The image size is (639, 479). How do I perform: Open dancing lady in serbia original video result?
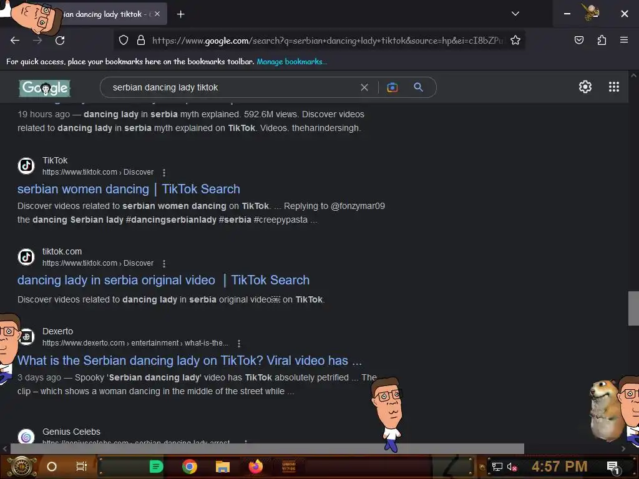[163, 280]
